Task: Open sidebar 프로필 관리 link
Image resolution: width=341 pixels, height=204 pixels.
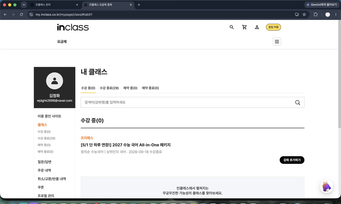Action: tap(46, 196)
